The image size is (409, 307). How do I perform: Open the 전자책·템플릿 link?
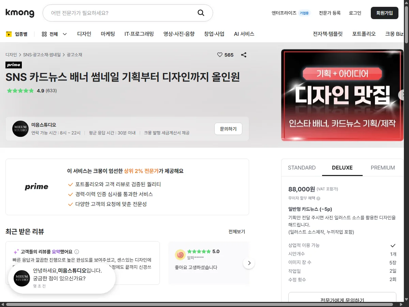pyautogui.click(x=328, y=34)
